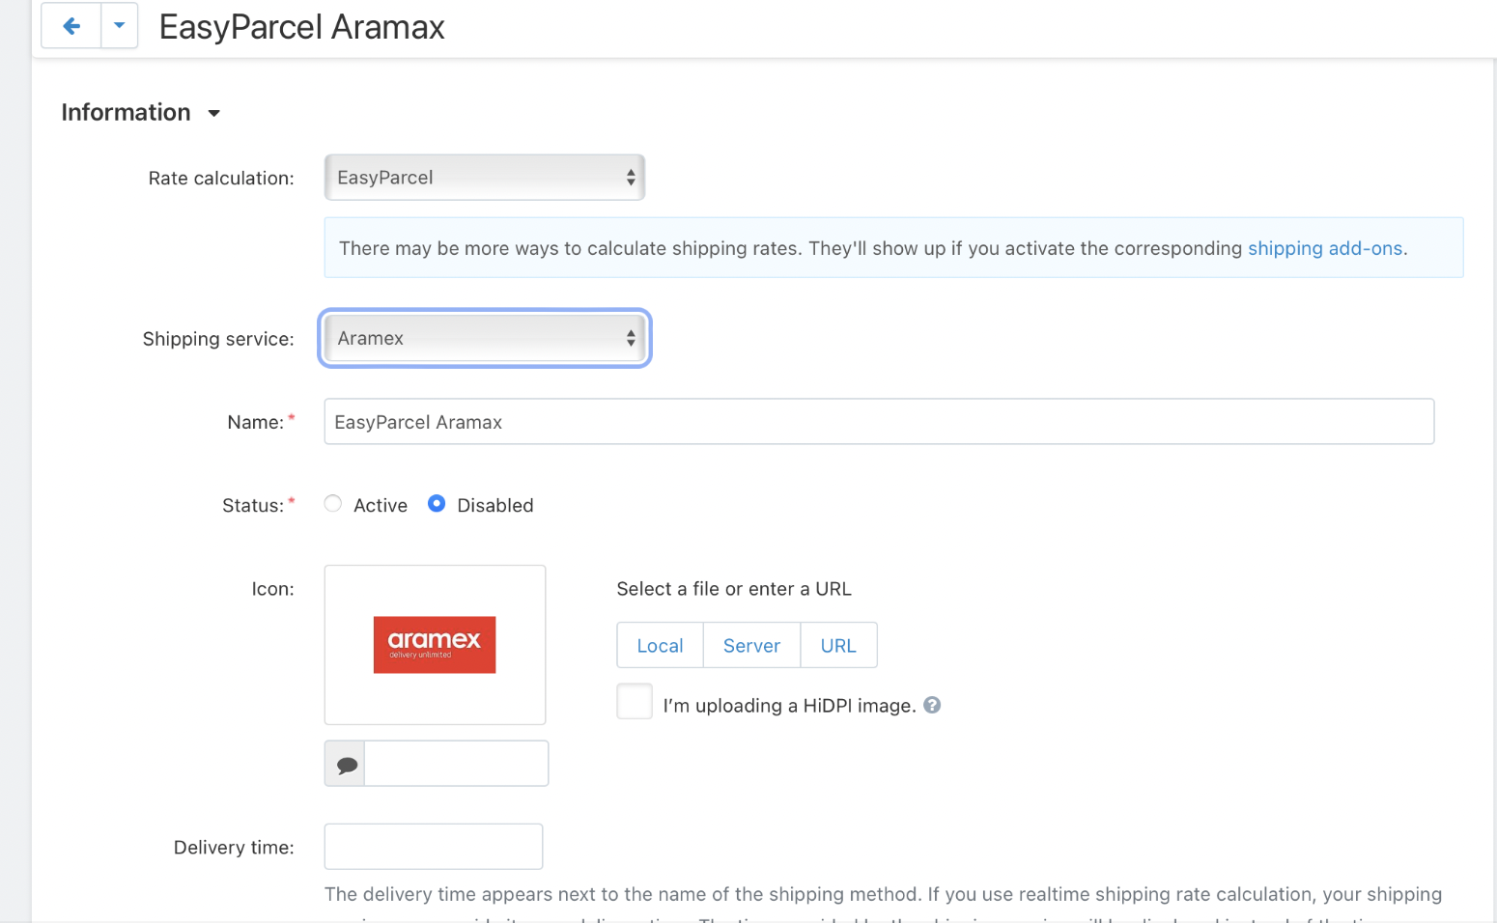Click the aramex logo preview
The image size is (1497, 923).
(435, 644)
